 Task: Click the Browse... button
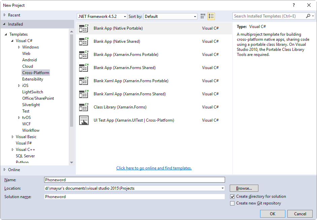point(244,188)
